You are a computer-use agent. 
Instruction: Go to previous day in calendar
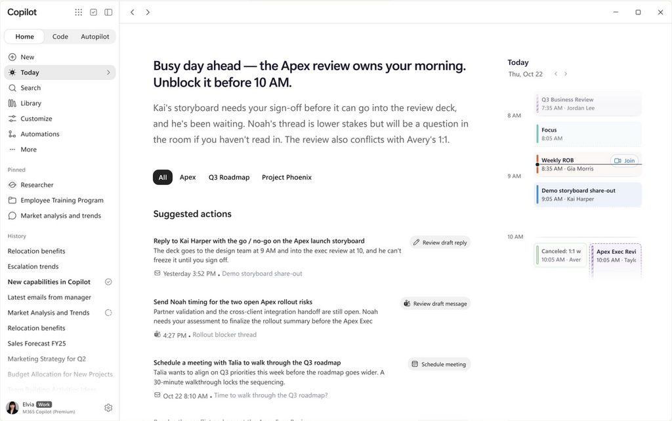(556, 74)
